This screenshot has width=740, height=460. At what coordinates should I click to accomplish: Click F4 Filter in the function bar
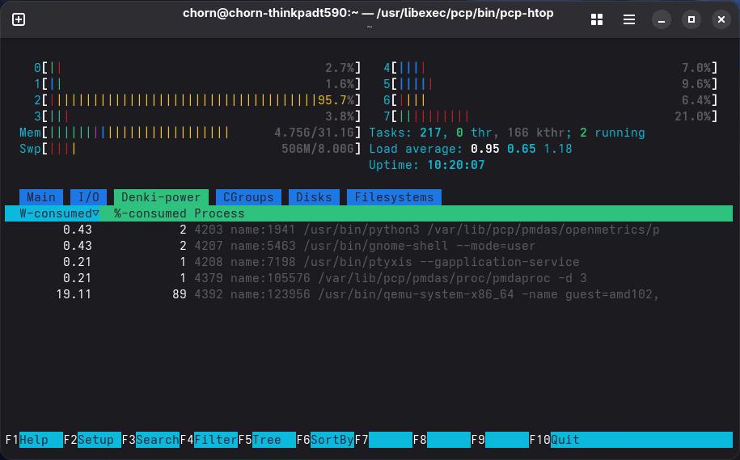209,440
